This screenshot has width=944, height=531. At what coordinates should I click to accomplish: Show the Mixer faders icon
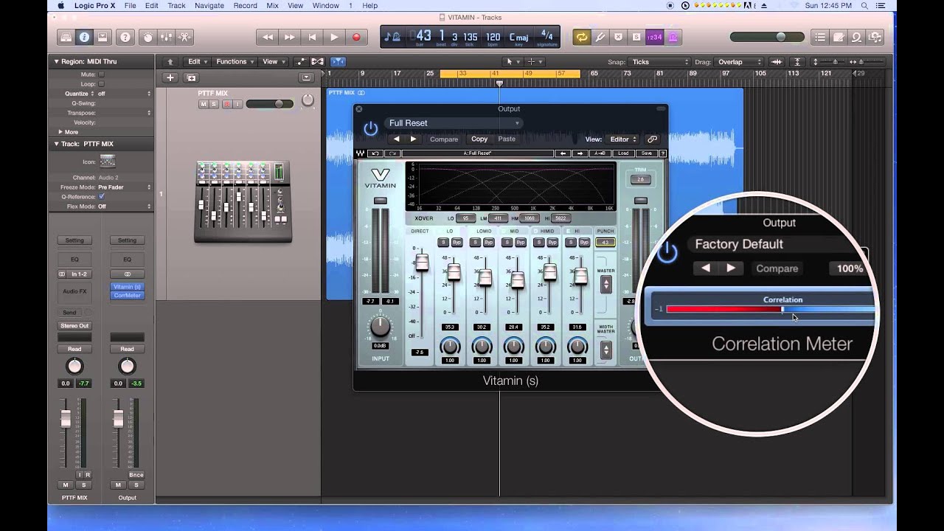166,37
